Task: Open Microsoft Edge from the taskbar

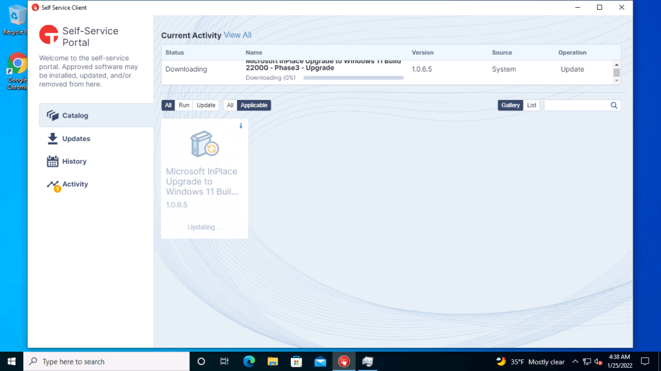Action: (x=249, y=361)
